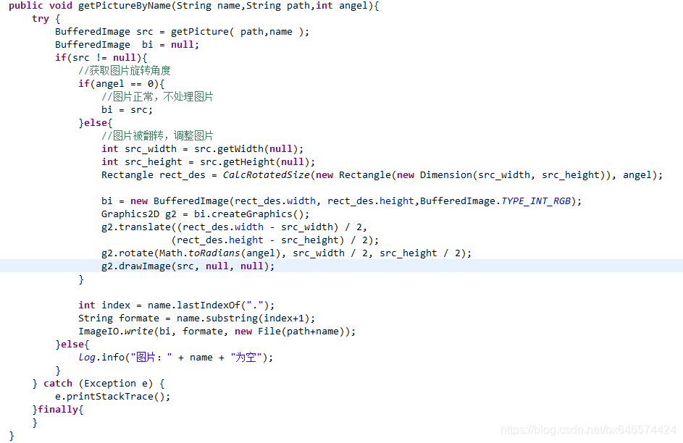Click the line 'int src_height = src.getHeight(null);'
Screen dimensions: 683x443
pos(208,162)
